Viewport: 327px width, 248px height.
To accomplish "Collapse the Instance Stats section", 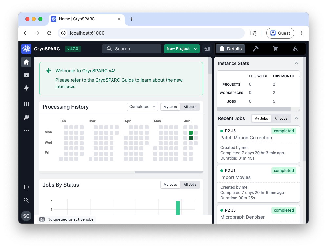I will click(296, 63).
